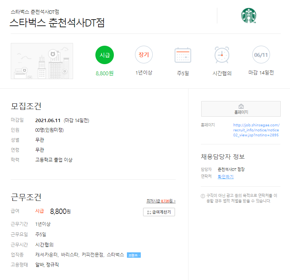Click the warning info icon beside 구직이 아닌 광고

click(x=203, y=196)
